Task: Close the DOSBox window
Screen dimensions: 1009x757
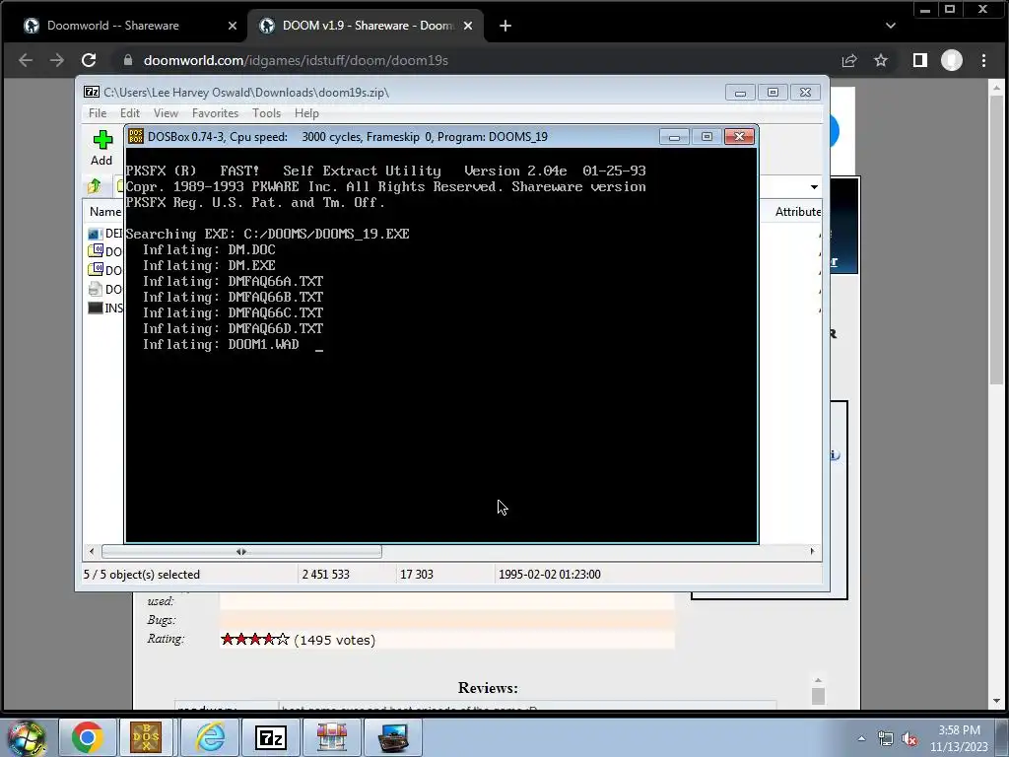Action: click(739, 136)
